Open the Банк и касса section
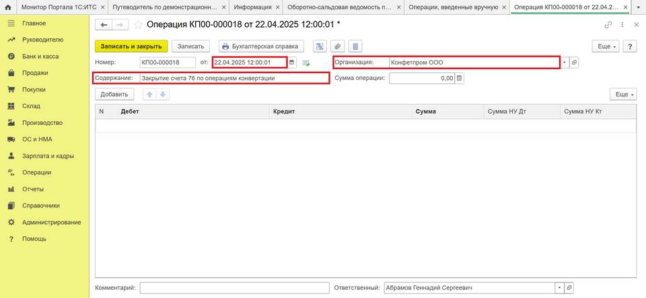This screenshot has height=298, width=646. point(40,56)
